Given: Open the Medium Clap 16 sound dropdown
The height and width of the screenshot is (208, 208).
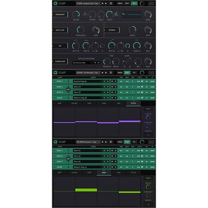Looking at the screenshot, I should click(x=87, y=167).
